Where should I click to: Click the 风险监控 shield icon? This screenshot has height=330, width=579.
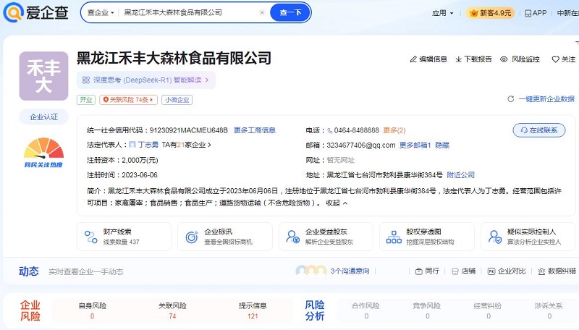(504, 59)
